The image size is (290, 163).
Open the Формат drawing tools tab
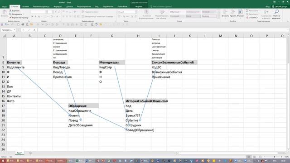139,6
